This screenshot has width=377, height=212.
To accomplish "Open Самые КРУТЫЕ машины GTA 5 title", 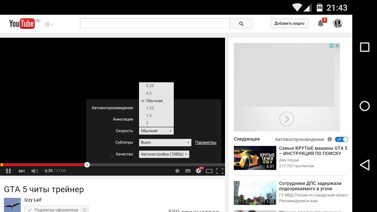I will (x=313, y=151).
